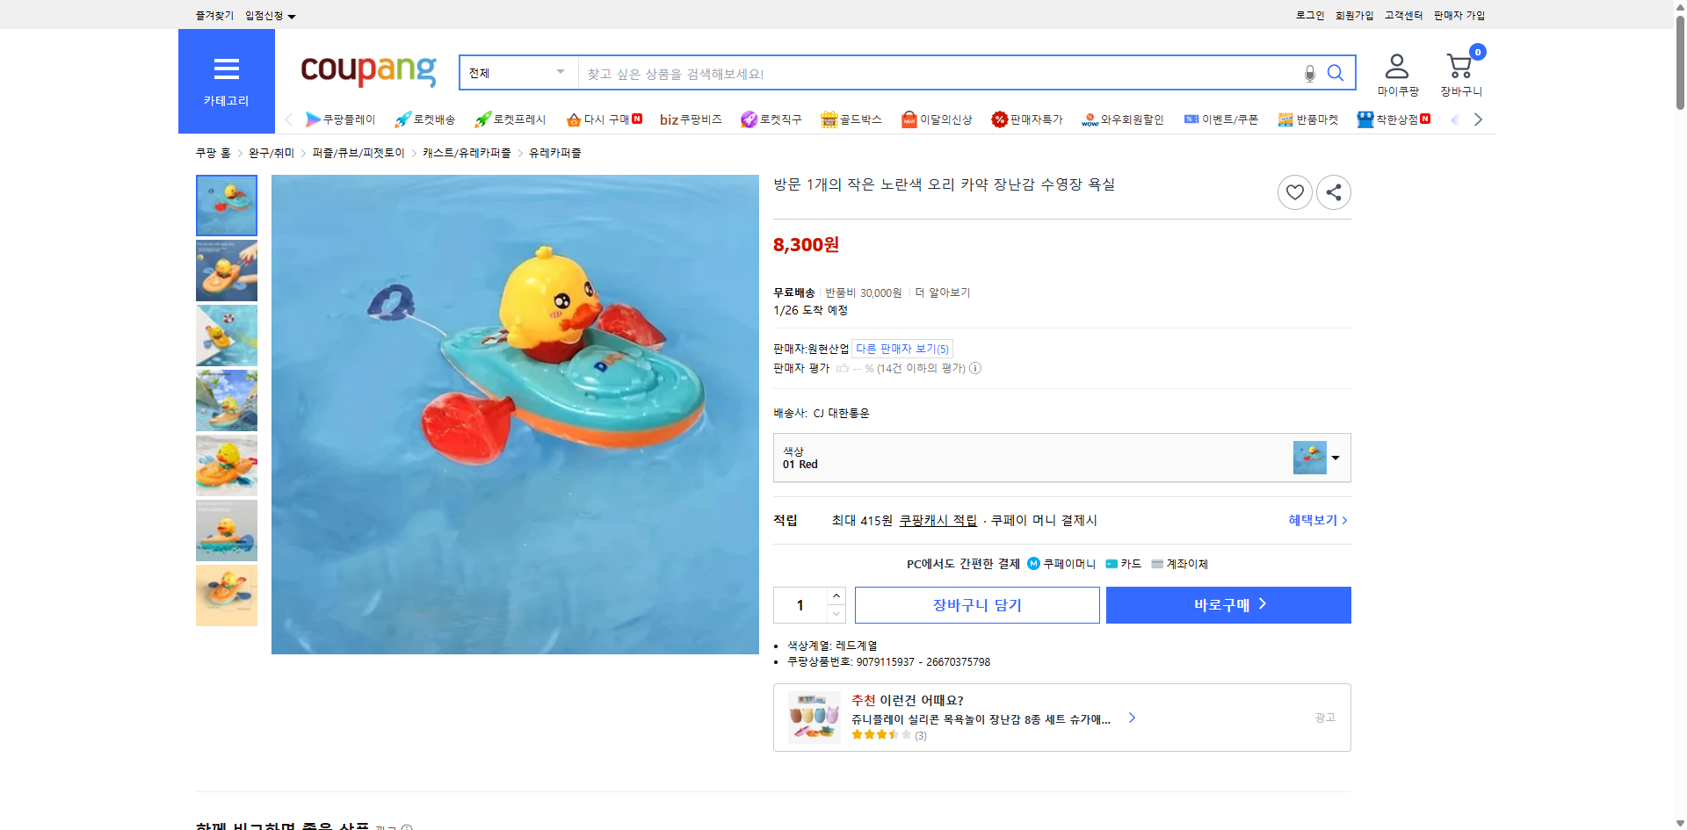Navigate to 퍼즐/큐브/피젯토이 breadcrumb
The width and height of the screenshot is (1687, 830).
[x=357, y=152]
